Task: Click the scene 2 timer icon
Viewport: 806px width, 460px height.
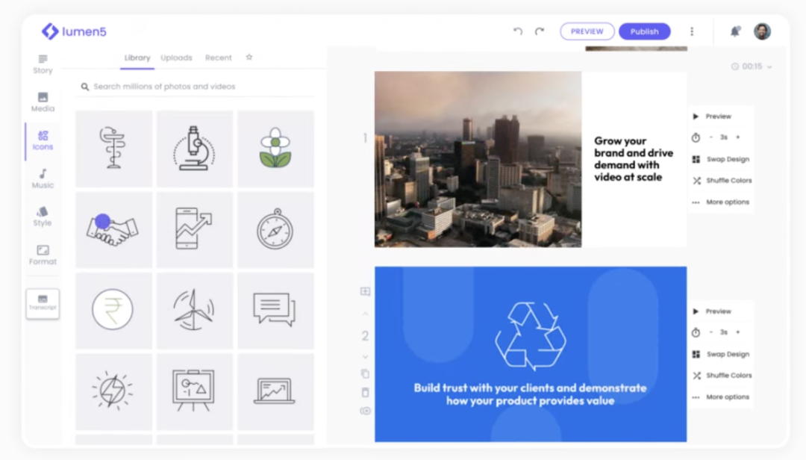Action: click(x=696, y=332)
